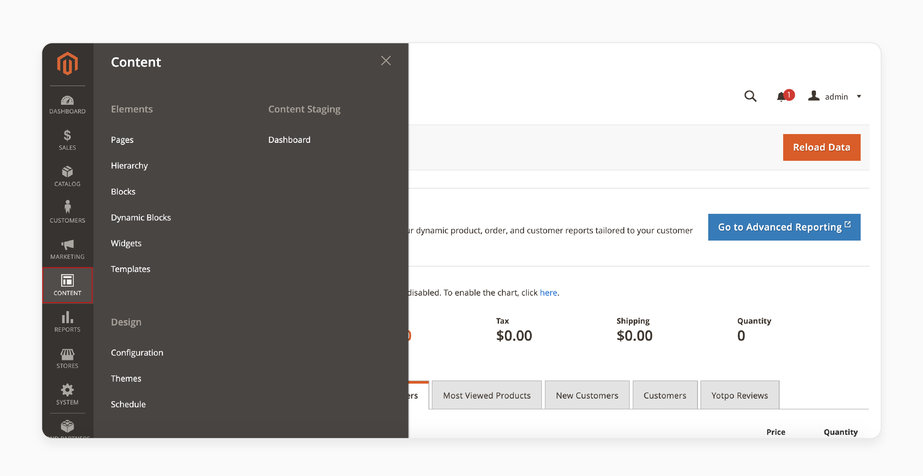Click the 'here' link to enable chart
Screen dimensions: 923x476
click(x=548, y=292)
